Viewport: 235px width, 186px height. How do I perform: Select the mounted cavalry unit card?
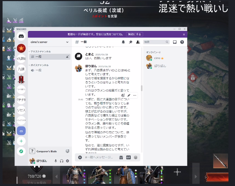point(151,175)
